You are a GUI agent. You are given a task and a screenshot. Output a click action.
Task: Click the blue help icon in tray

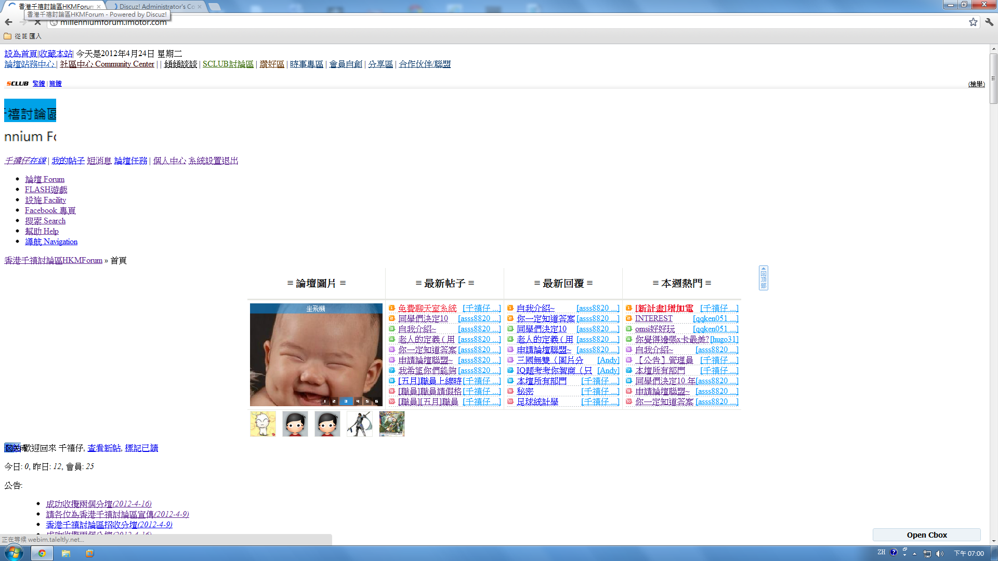(x=893, y=552)
